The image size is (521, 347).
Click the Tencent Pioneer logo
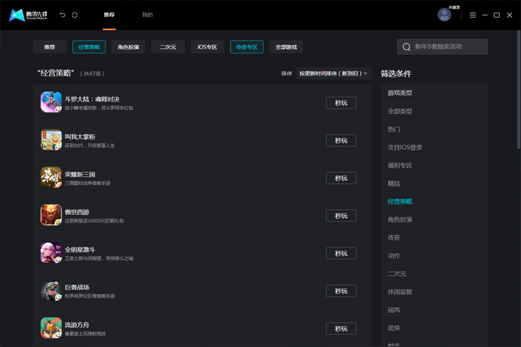click(28, 15)
